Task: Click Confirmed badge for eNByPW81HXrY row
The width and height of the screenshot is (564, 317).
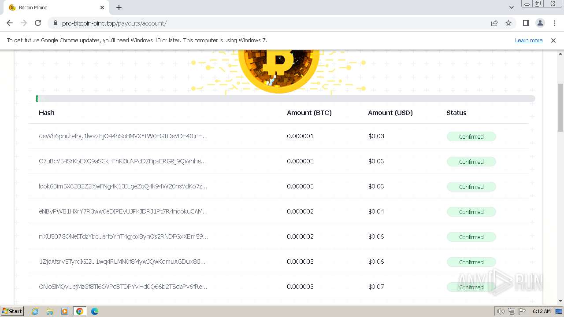Action: click(x=471, y=212)
